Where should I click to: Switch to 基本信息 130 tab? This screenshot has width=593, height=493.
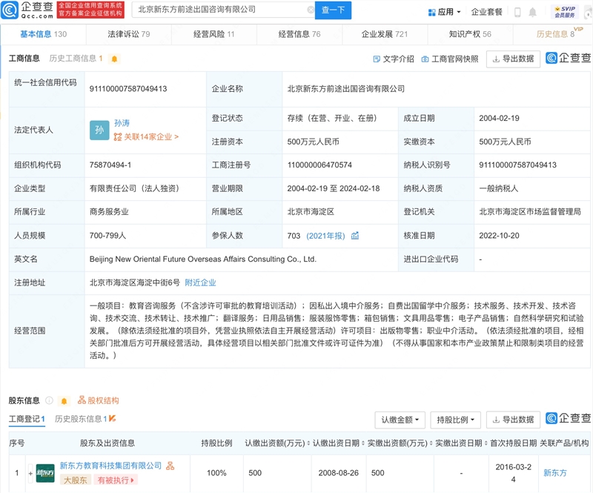coord(44,34)
